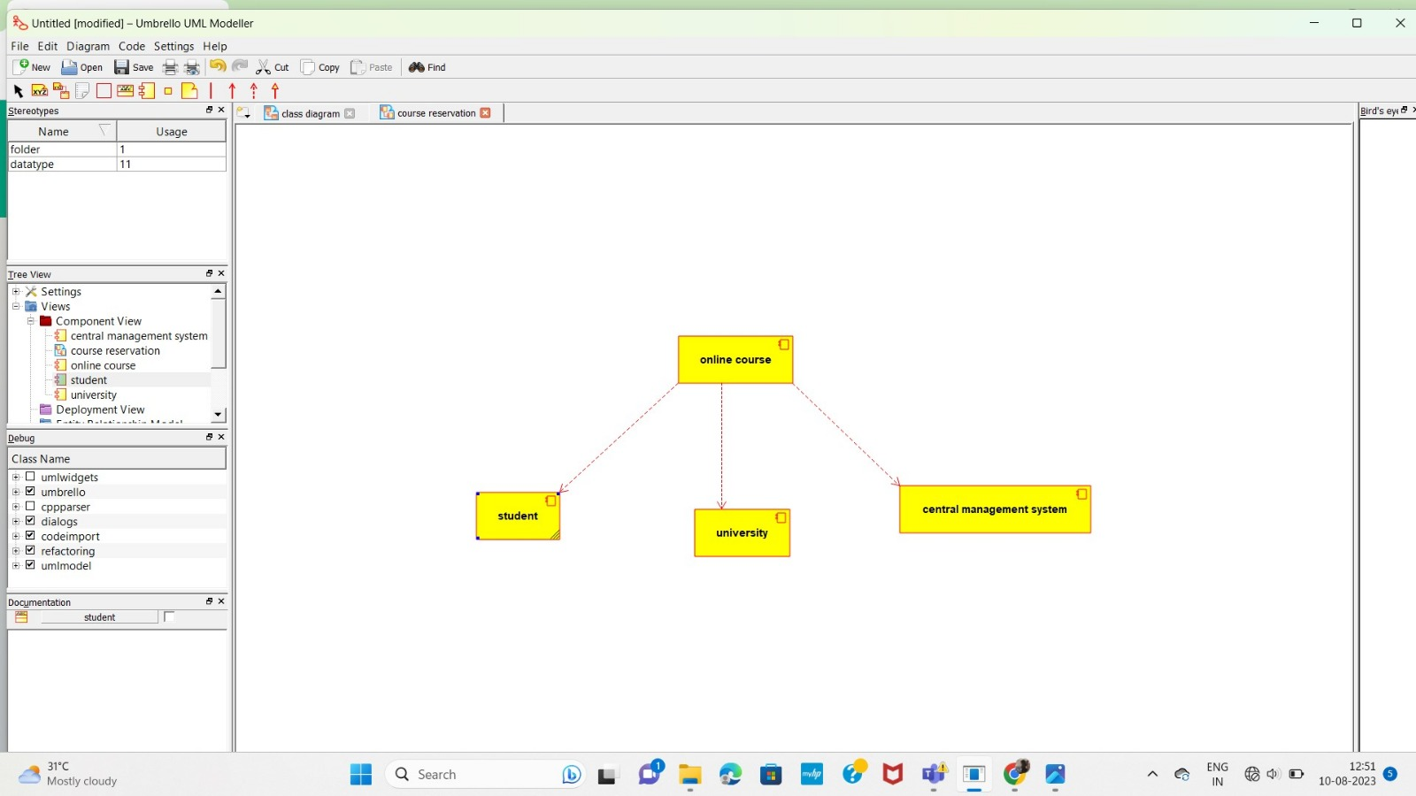Expand the umlmodel debug entry
Screen dimensions: 1416x796
tap(16, 565)
